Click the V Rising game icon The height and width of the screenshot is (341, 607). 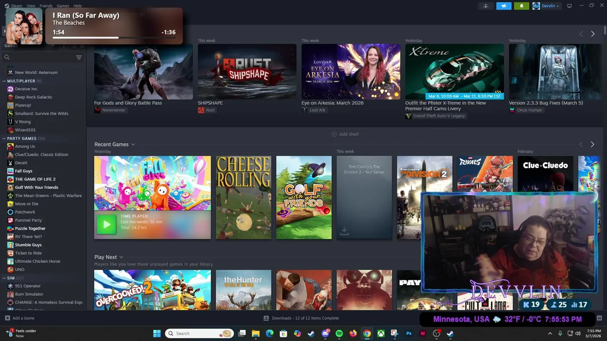pyautogui.click(x=10, y=122)
